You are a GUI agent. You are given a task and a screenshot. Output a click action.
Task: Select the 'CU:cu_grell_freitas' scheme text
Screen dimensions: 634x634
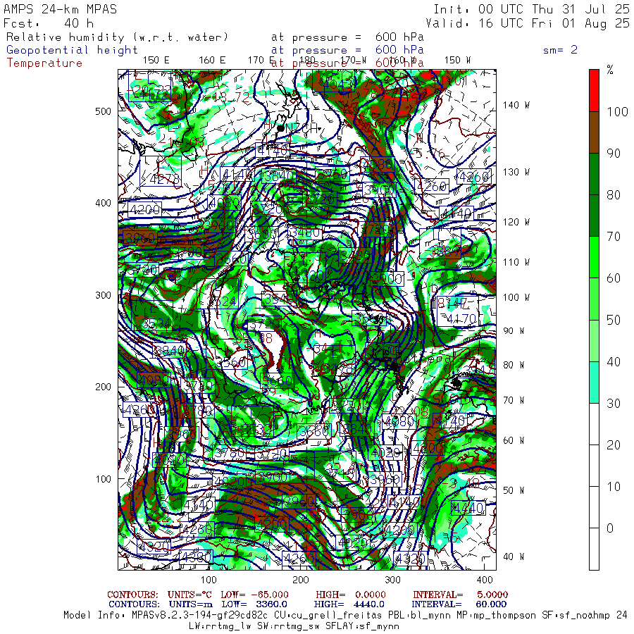(328, 616)
